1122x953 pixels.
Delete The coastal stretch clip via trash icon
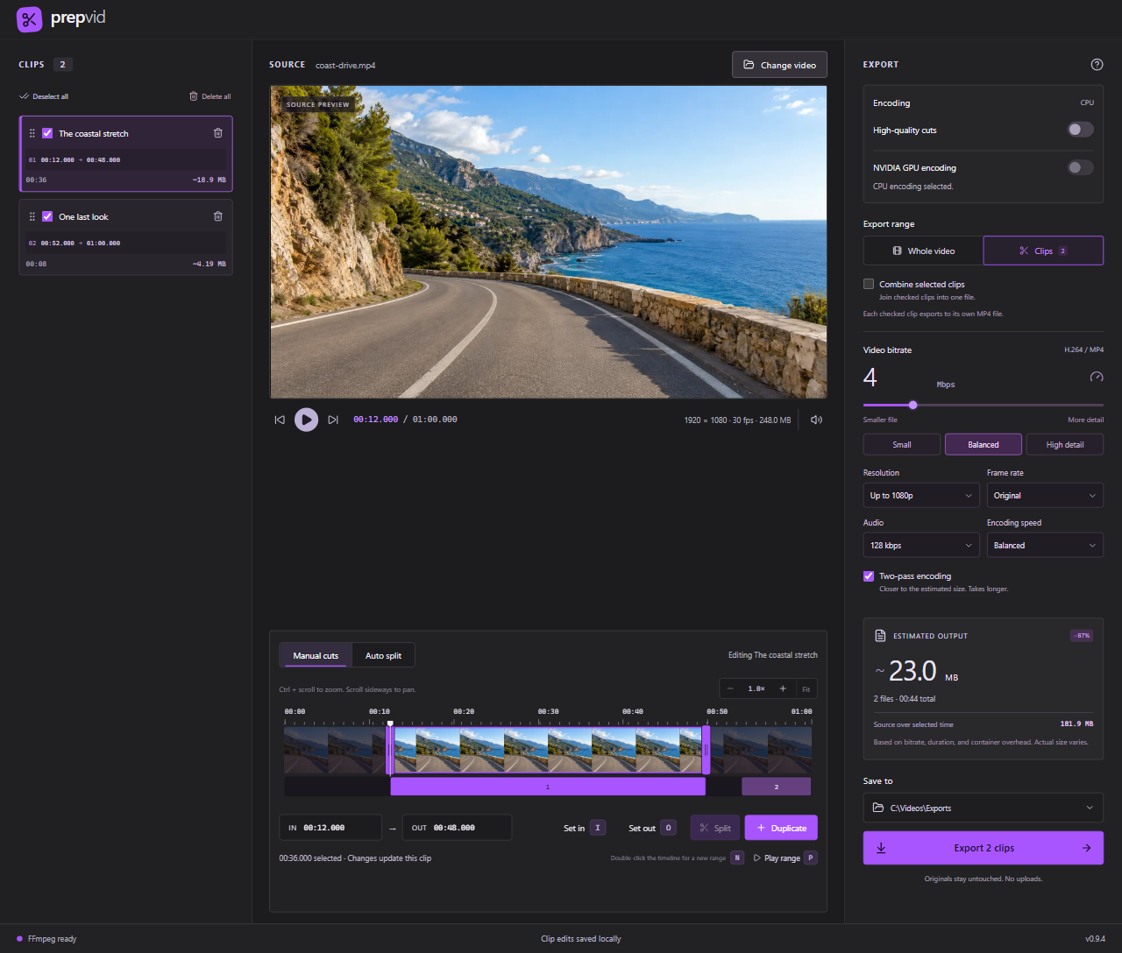pyautogui.click(x=218, y=133)
